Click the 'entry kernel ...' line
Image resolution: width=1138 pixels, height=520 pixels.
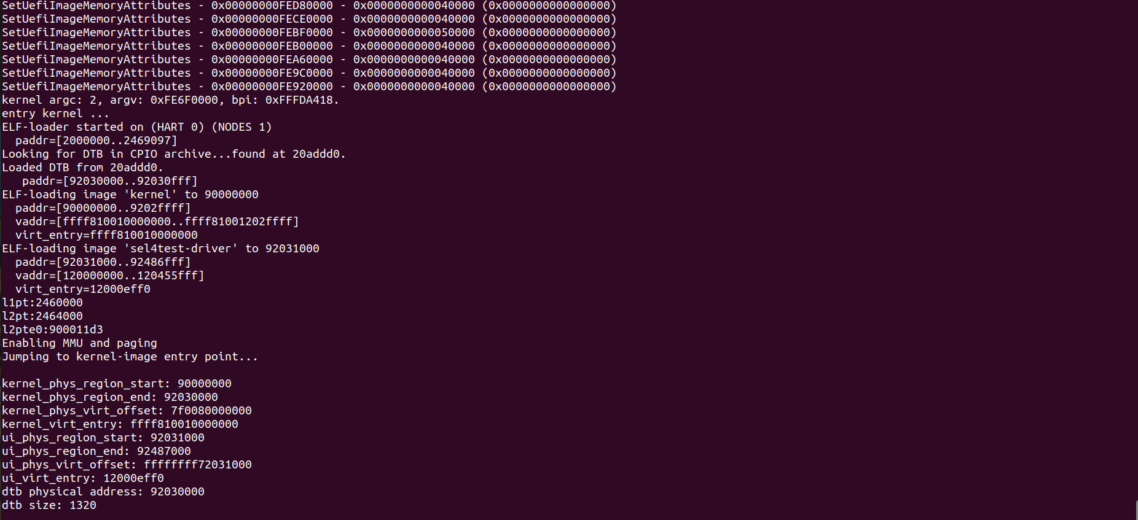55,114
